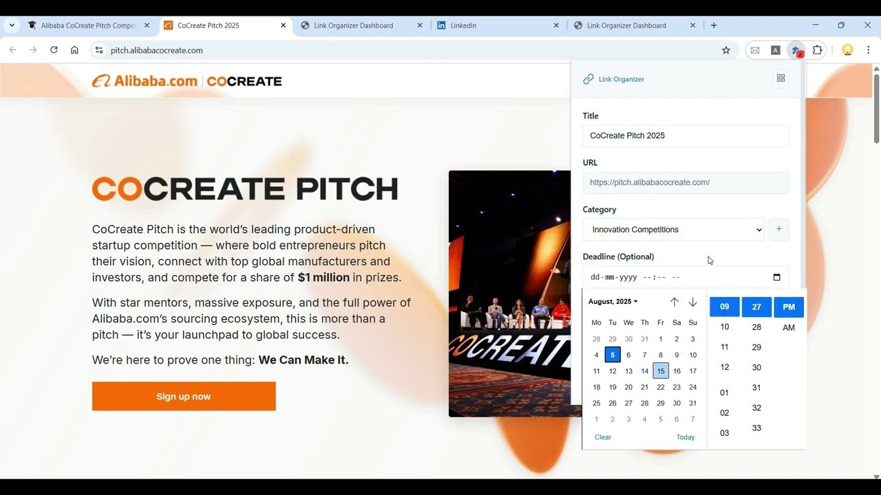
Task: Click the browser back arrow
Action: pyautogui.click(x=12, y=50)
